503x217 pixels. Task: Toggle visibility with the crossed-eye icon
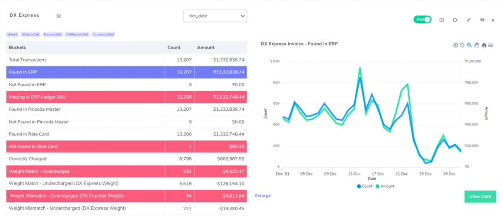(482, 20)
